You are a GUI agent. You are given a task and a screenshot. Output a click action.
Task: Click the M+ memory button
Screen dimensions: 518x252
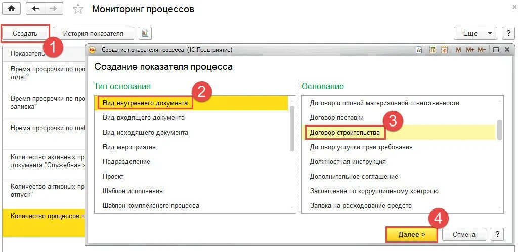pyautogui.click(x=470, y=50)
